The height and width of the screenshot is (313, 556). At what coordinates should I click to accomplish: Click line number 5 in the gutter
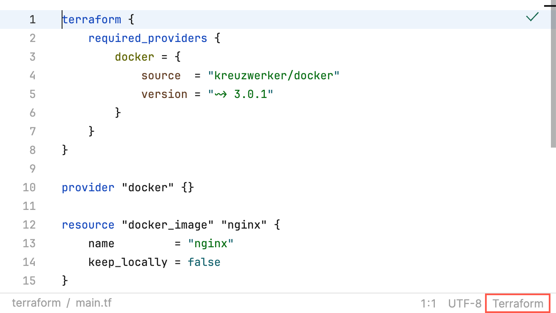coord(33,94)
